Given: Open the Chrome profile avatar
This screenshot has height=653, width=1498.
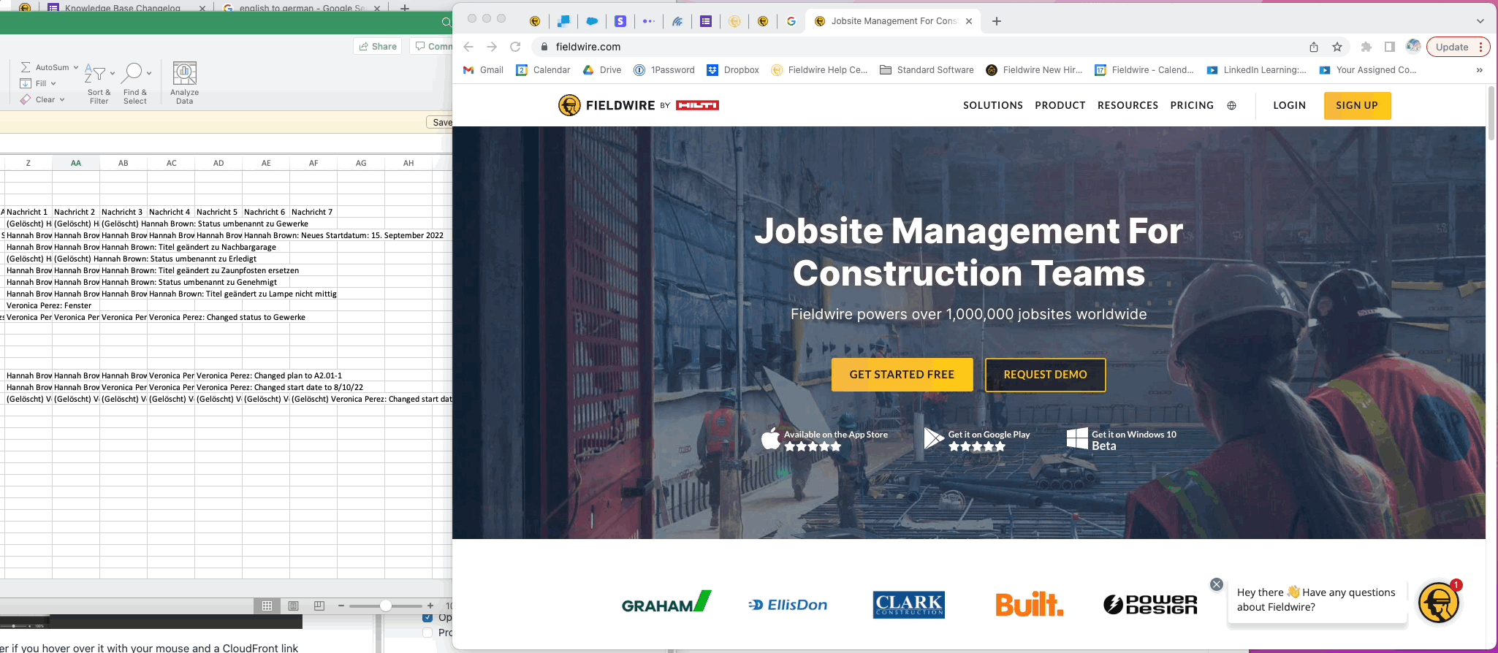Looking at the screenshot, I should pos(1413,47).
